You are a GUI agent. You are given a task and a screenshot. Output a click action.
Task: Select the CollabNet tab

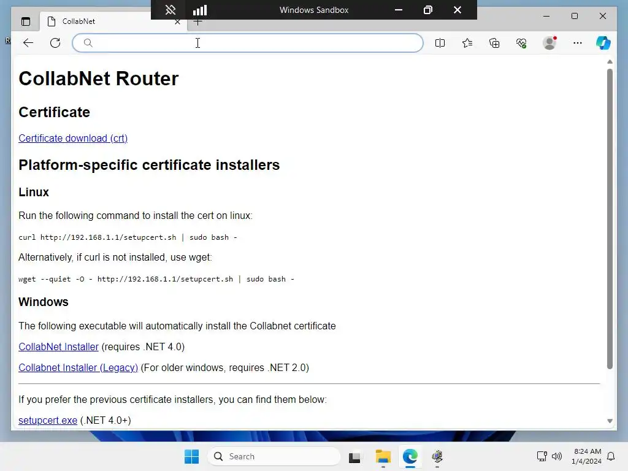point(112,21)
